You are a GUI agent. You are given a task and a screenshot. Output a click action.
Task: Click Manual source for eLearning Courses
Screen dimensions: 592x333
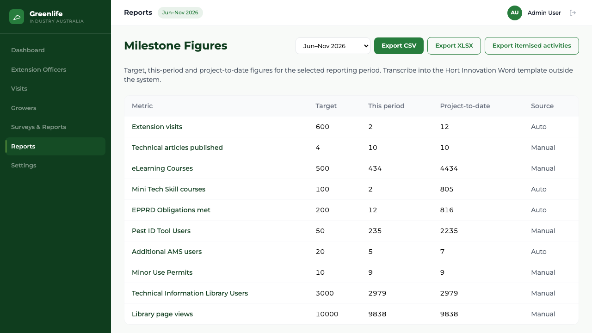click(x=543, y=168)
